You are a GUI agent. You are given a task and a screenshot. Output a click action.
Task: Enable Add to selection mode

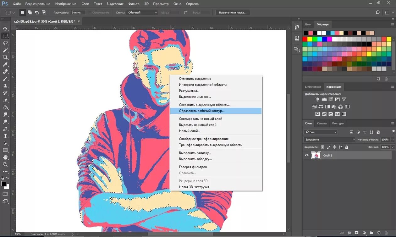pos(30,13)
